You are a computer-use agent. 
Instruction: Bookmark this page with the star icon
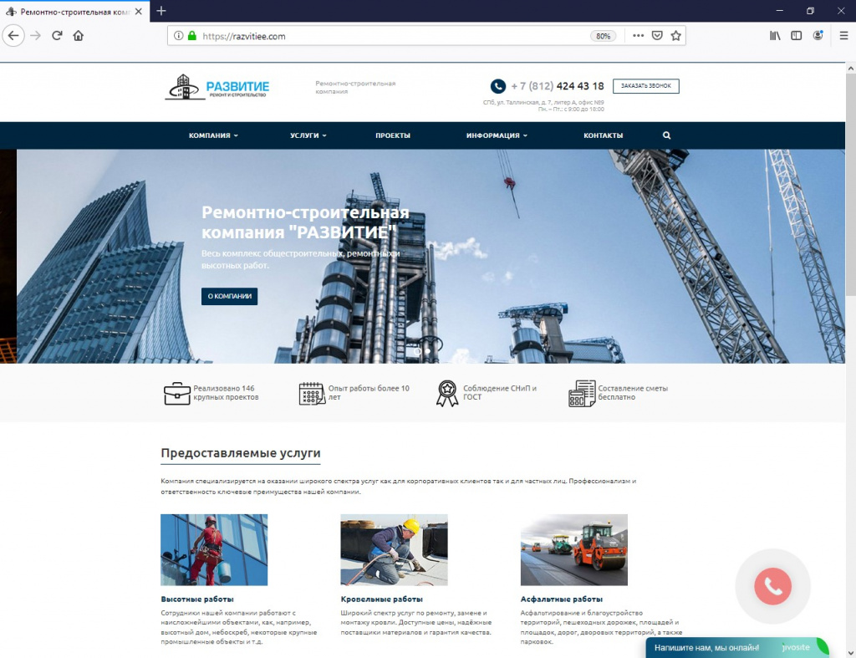pos(675,36)
